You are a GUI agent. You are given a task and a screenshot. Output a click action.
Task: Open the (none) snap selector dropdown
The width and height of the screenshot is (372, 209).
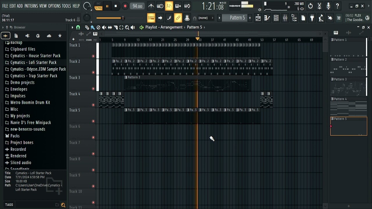coord(205,18)
